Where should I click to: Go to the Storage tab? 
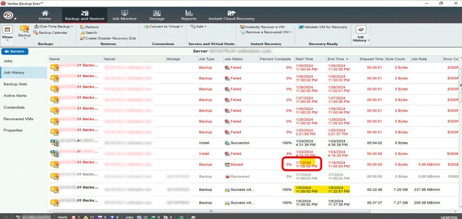point(157,15)
